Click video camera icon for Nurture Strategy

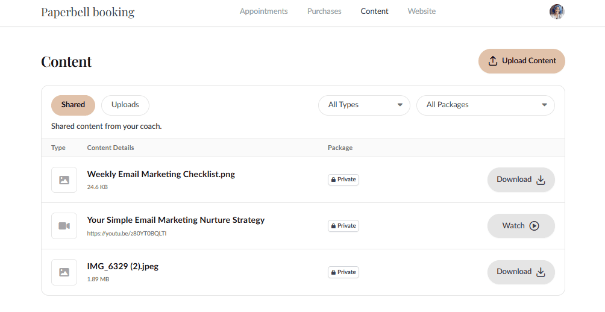64,226
